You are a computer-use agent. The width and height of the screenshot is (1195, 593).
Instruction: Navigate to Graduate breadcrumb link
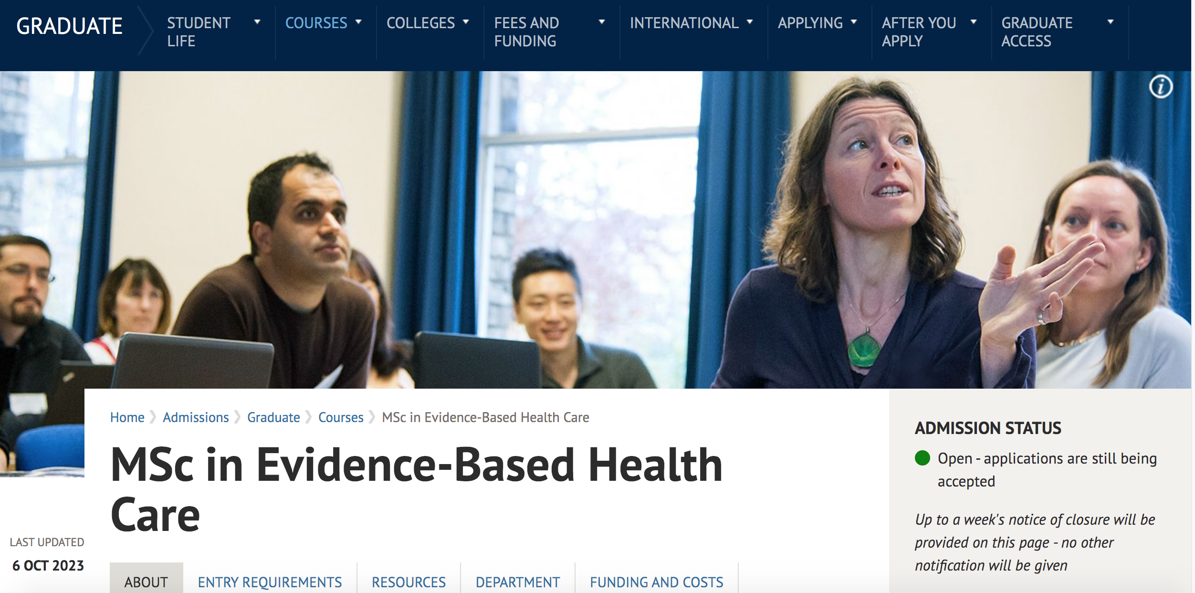(x=273, y=417)
